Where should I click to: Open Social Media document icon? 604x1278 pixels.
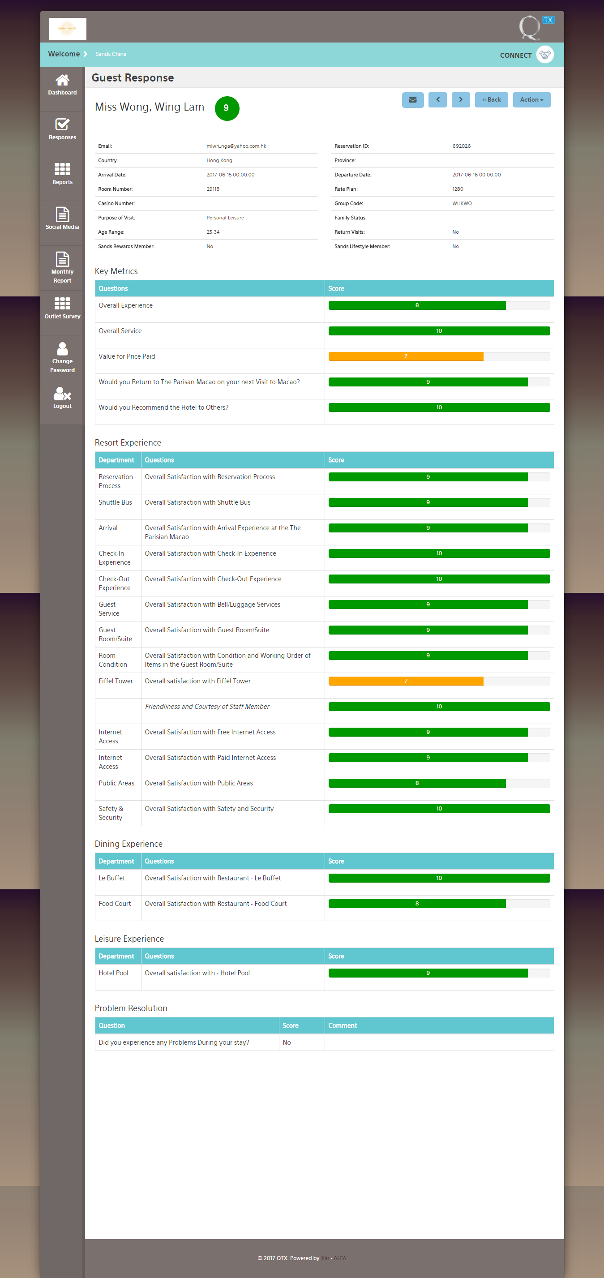point(62,214)
